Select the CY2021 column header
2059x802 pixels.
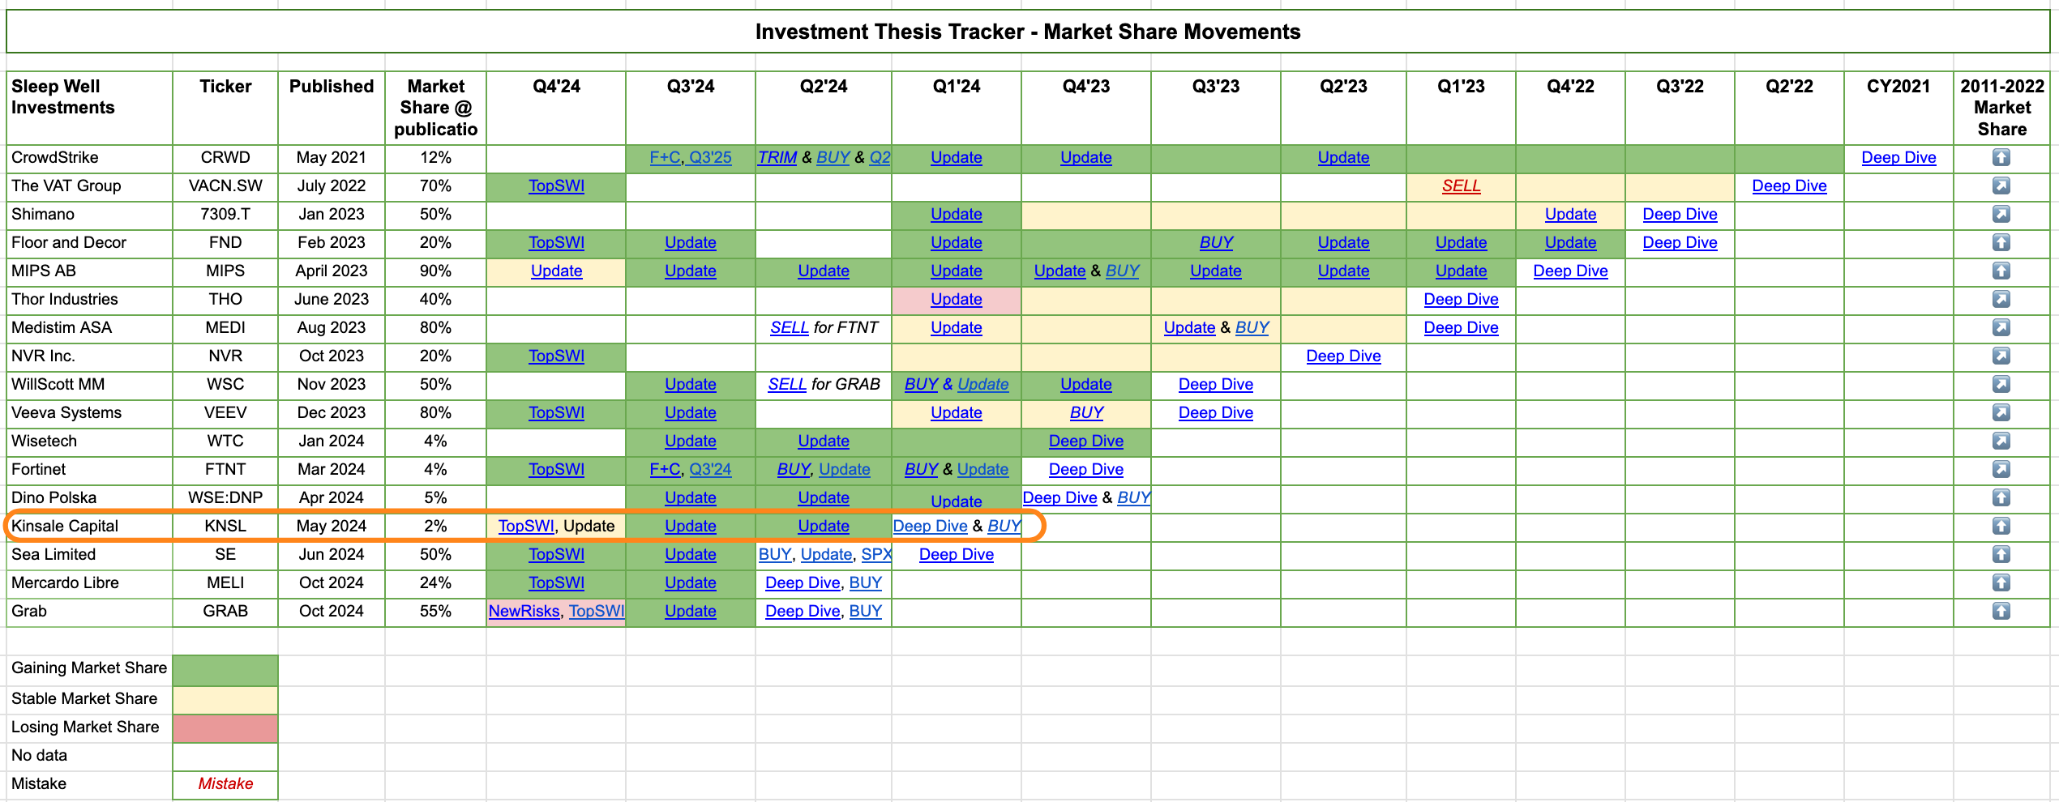[1898, 108]
